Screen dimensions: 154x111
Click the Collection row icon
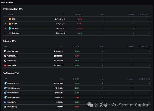10,33
